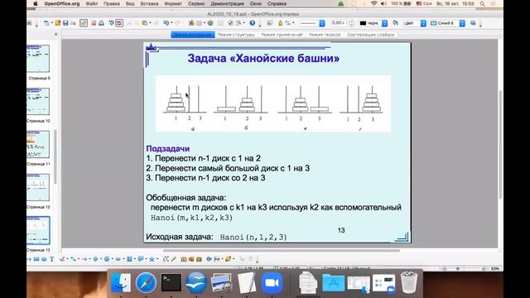Click the Table icon

(199, 23)
